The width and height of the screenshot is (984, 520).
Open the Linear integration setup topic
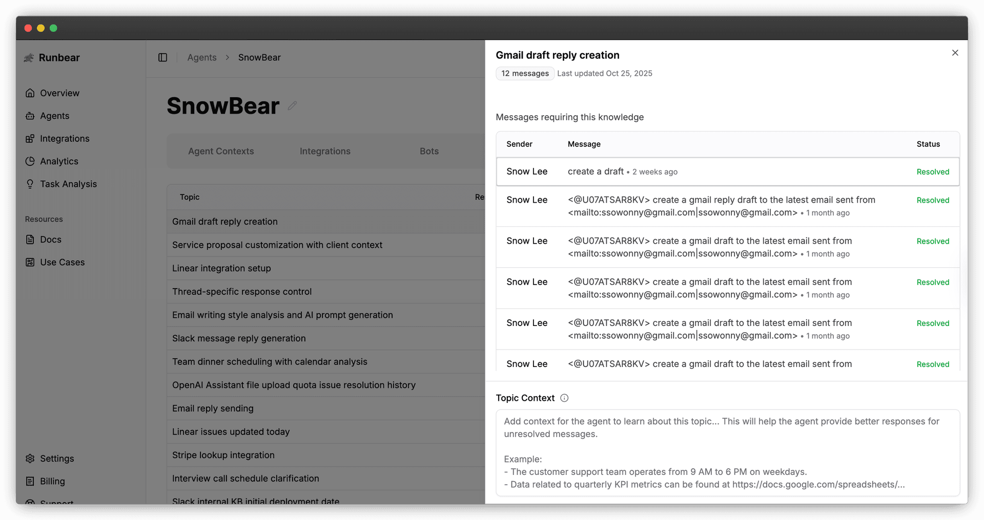pos(221,269)
